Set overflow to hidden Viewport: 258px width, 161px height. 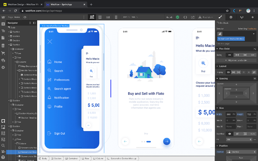coord(237,134)
